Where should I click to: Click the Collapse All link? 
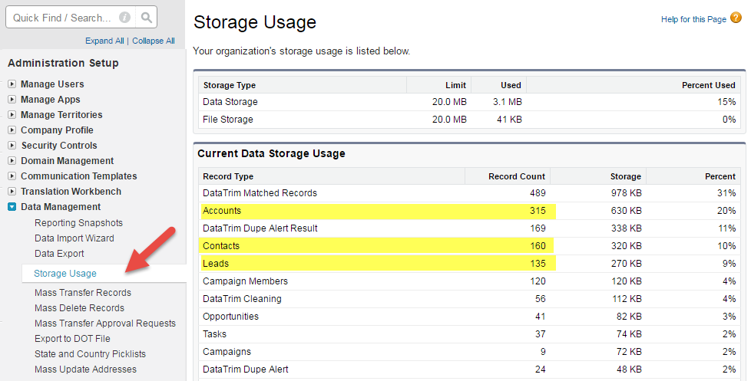click(154, 41)
